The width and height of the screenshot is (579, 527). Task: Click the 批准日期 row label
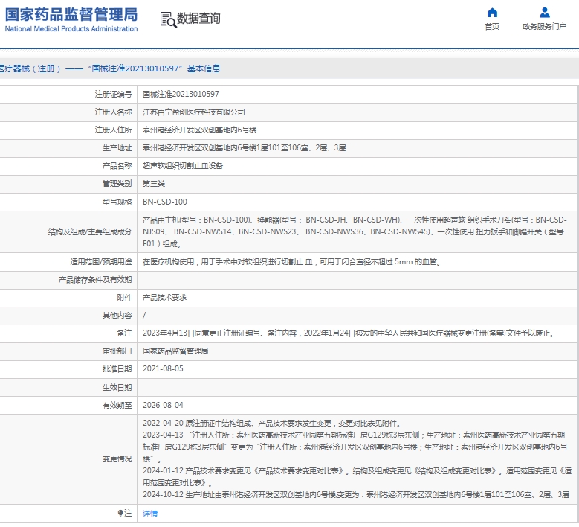[x=117, y=369]
